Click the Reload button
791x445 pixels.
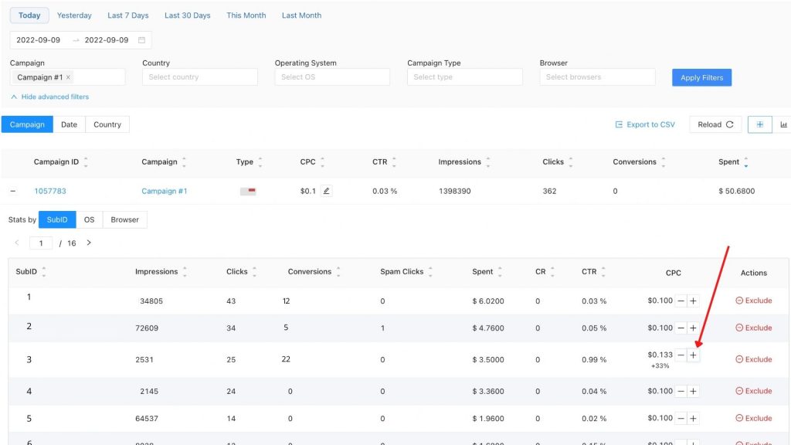pyautogui.click(x=715, y=124)
